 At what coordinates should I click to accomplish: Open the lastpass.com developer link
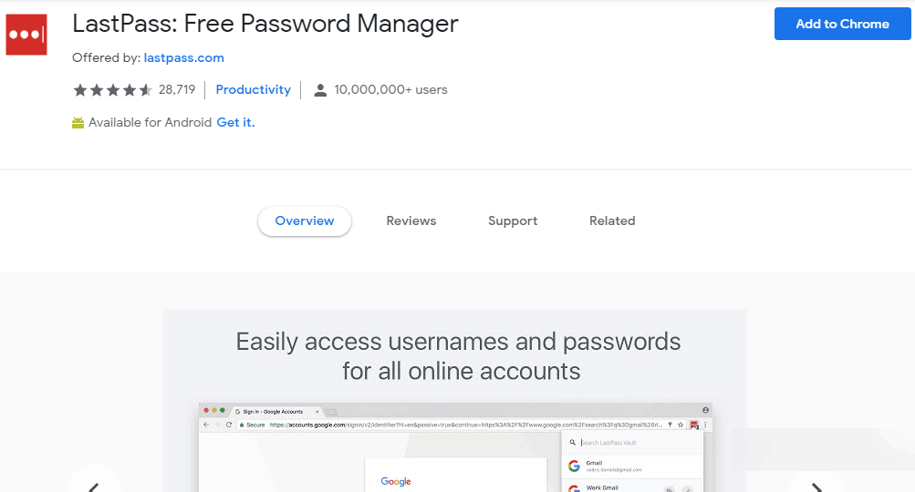click(x=183, y=57)
